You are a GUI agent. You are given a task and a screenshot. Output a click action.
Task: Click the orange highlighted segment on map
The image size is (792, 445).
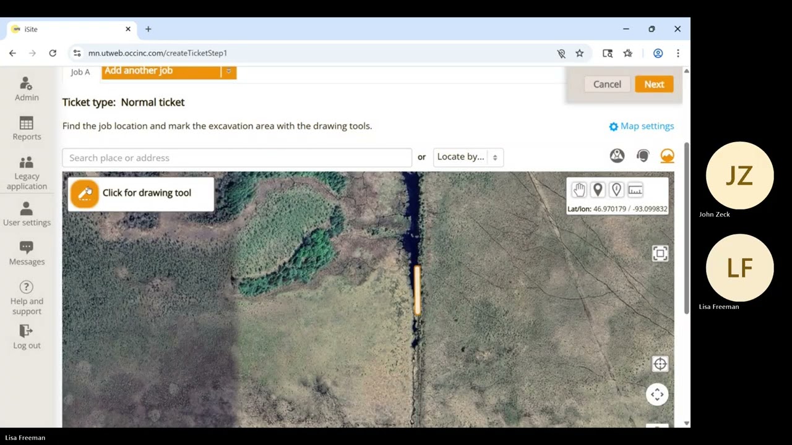coord(418,290)
